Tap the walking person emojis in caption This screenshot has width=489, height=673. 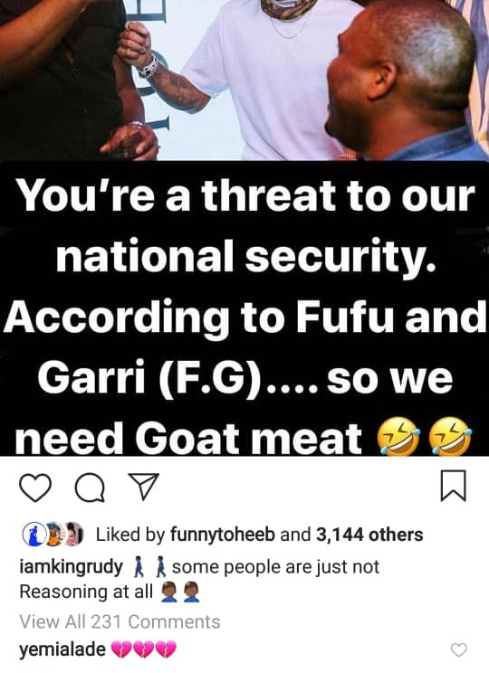(149, 566)
